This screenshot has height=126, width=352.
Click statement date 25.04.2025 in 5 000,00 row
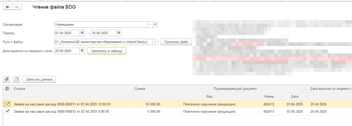pyautogui.click(x=330, y=112)
